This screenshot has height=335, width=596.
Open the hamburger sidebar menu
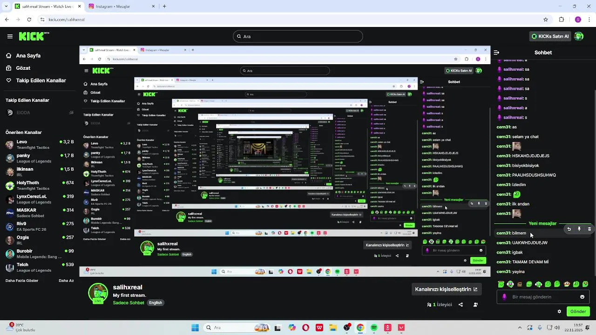click(10, 36)
